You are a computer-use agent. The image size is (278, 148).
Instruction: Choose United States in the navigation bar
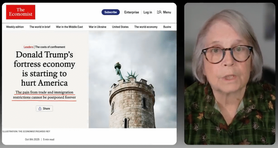click(120, 27)
